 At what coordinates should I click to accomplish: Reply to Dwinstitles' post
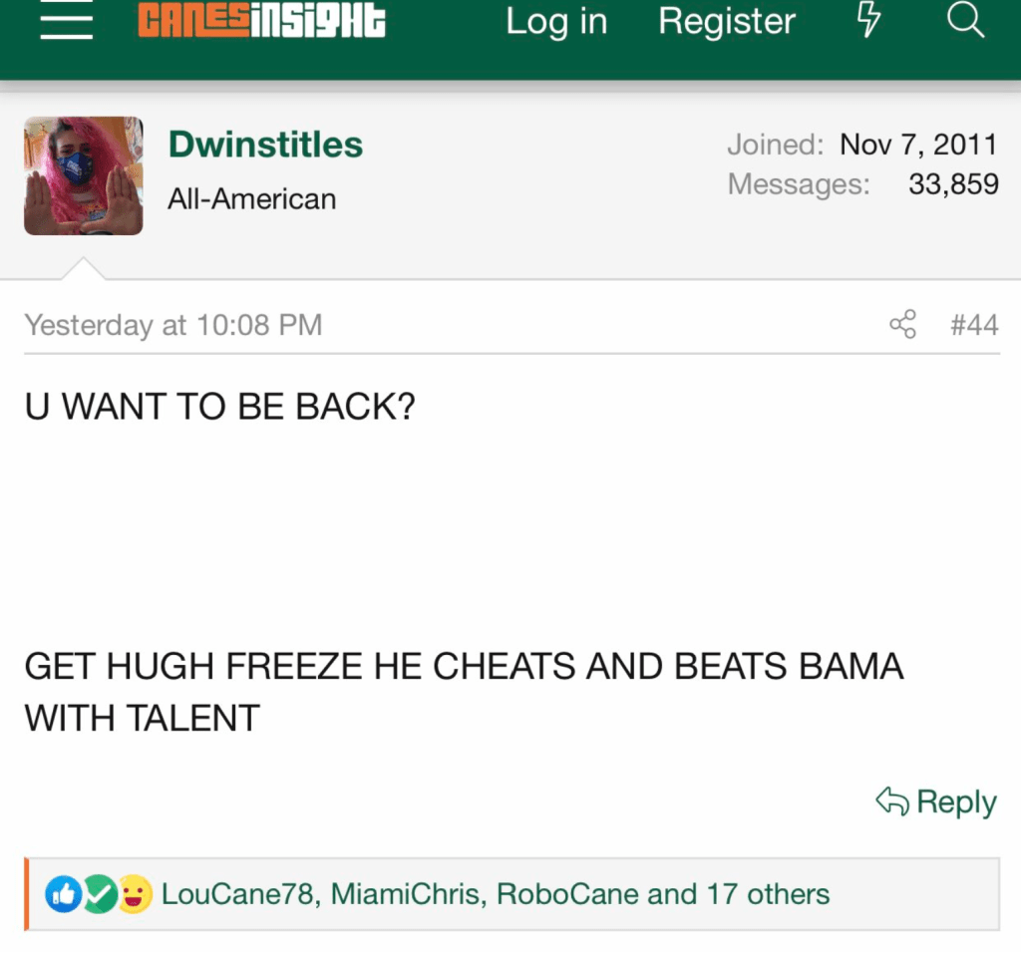pos(936,801)
